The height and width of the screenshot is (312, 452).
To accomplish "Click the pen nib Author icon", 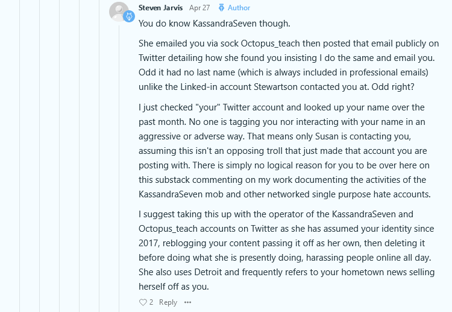I will [221, 8].
